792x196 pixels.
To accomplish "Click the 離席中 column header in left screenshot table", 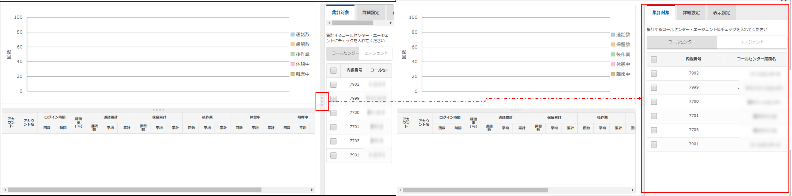I will (x=296, y=117).
